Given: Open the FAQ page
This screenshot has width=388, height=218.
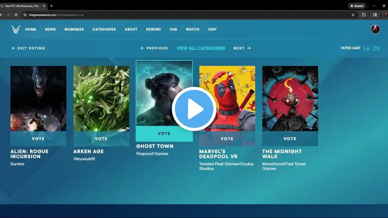Looking at the screenshot, I should coord(173,29).
